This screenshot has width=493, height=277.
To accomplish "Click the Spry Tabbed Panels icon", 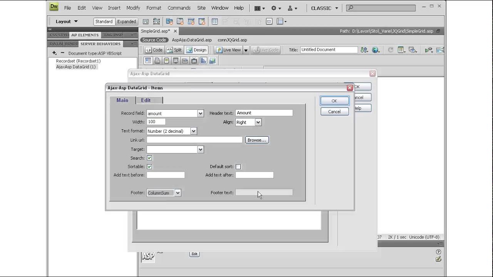I will 180,22.
